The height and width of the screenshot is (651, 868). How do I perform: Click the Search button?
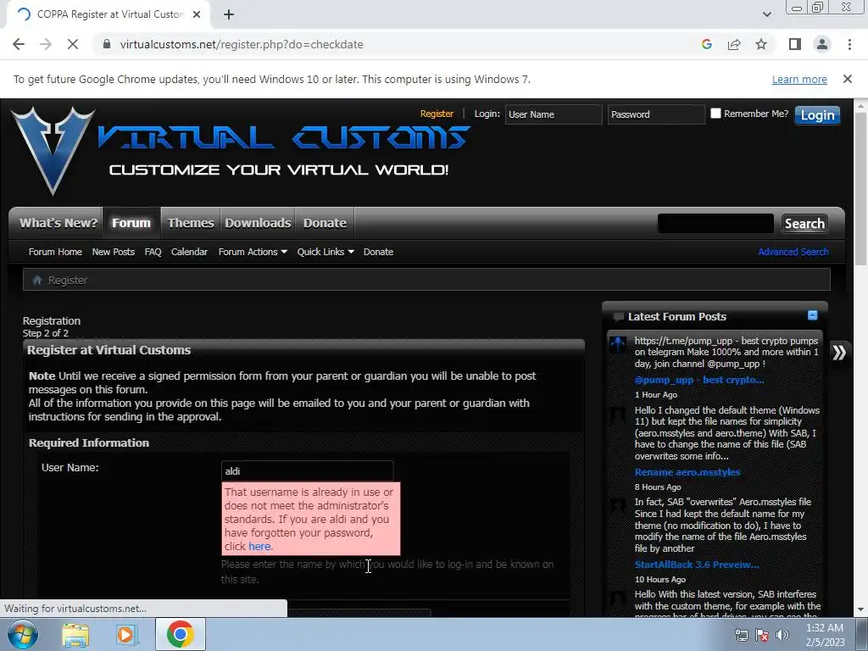(x=804, y=223)
